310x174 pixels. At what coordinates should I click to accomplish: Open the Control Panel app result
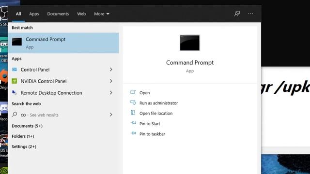tap(63, 70)
